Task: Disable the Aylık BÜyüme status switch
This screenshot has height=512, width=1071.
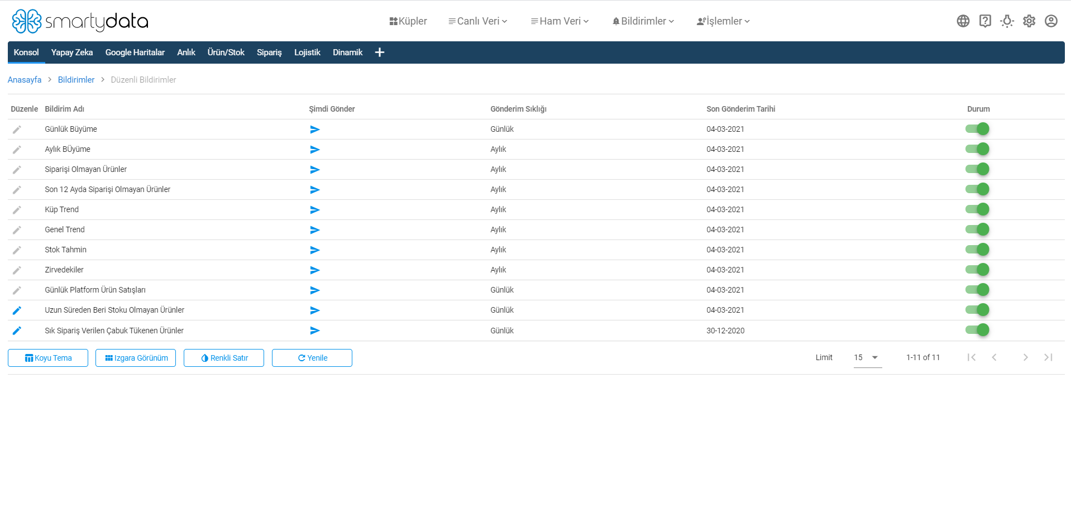Action: coord(977,149)
